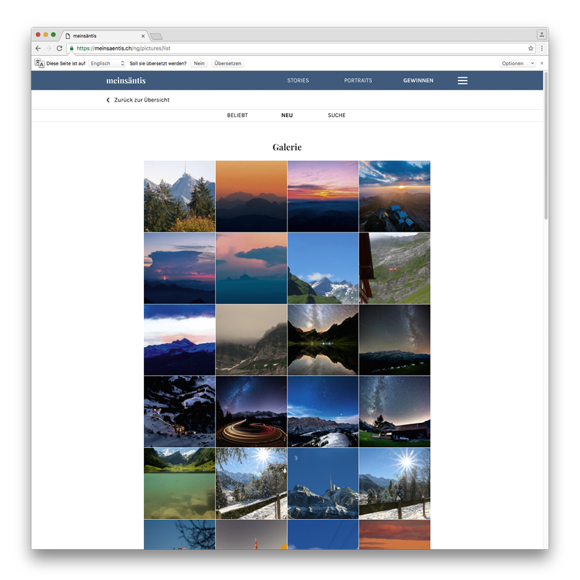This screenshot has width=580, height=580.
Task: Switch to the SUCHE tab
Action: 336,115
